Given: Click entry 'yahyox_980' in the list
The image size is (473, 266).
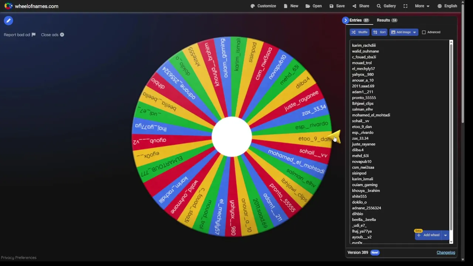Looking at the screenshot, I should 363,75.
